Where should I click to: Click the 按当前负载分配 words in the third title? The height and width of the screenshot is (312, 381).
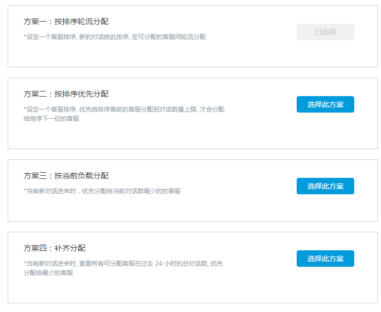(82, 176)
